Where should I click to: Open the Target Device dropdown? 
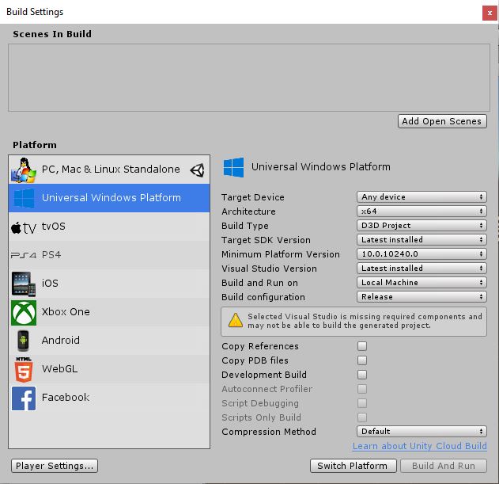(422, 196)
